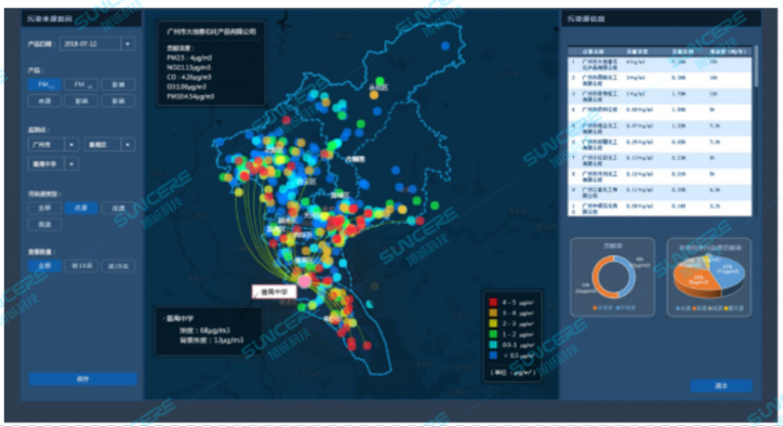Image resolution: width=783 pixels, height=427 pixels.
Task: Select the PM2.5 product option
Action: pyautogui.click(x=44, y=85)
